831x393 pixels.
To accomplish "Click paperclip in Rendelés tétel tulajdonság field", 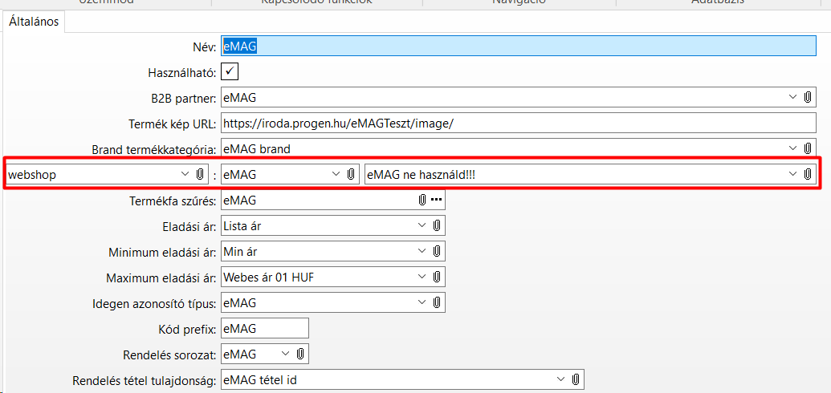I will click(x=576, y=379).
